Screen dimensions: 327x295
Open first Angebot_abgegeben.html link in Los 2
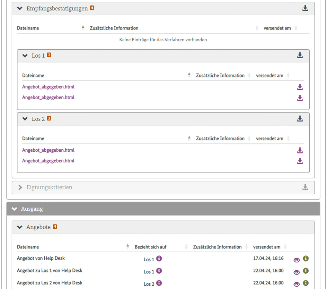click(x=48, y=150)
